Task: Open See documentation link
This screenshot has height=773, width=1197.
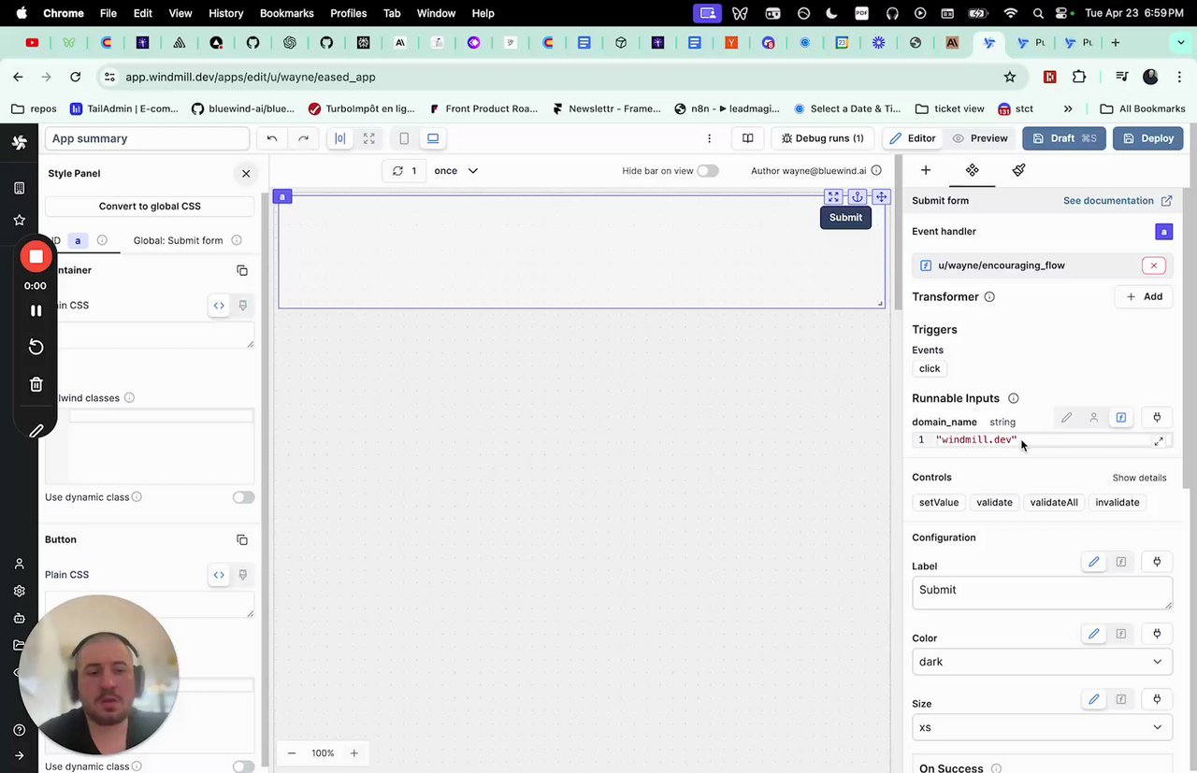Action: pos(1108,200)
